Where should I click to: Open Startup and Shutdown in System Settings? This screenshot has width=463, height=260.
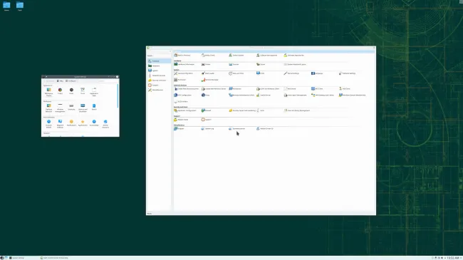83,108
